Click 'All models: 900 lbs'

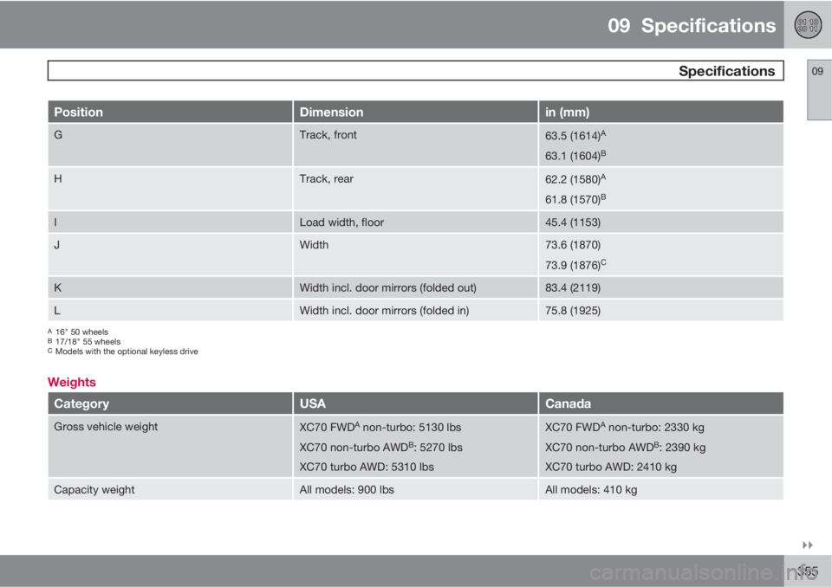coord(347,489)
